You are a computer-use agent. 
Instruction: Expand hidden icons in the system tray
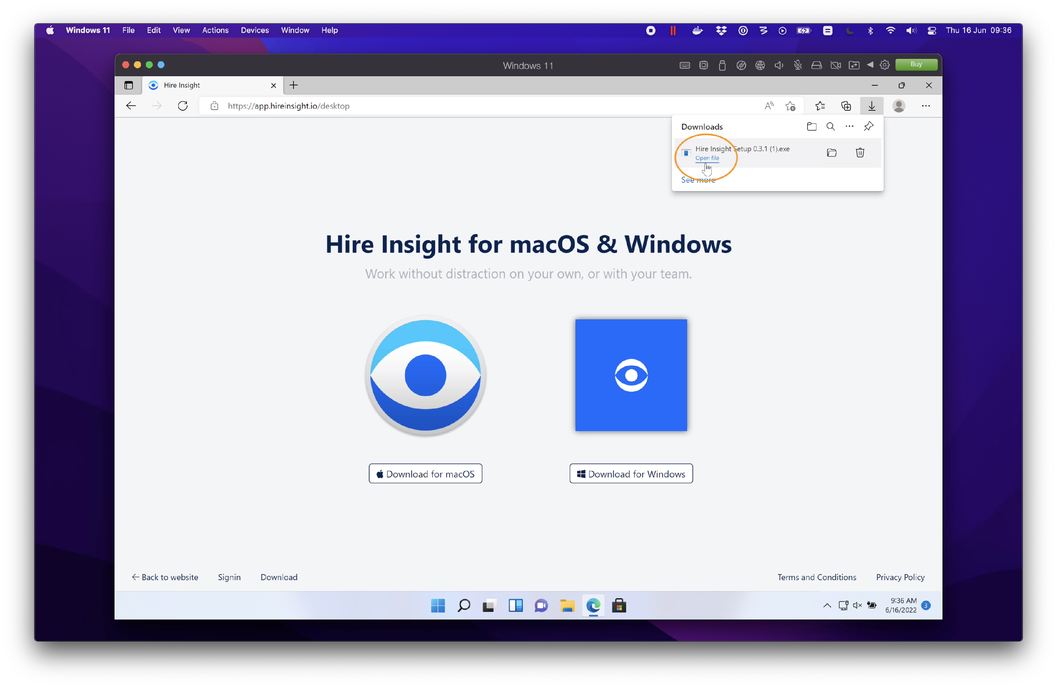827,606
